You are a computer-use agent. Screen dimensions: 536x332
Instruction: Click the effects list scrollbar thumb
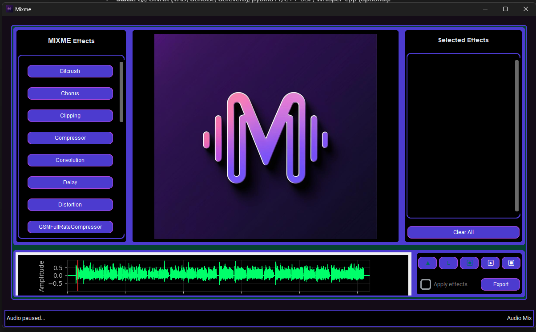(x=121, y=92)
